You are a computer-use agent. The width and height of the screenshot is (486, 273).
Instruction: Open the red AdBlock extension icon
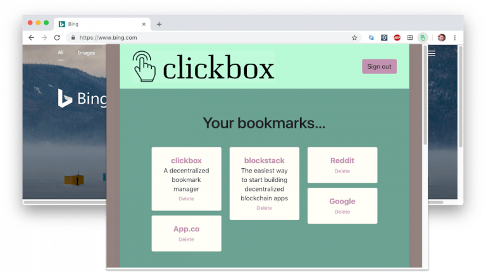397,38
